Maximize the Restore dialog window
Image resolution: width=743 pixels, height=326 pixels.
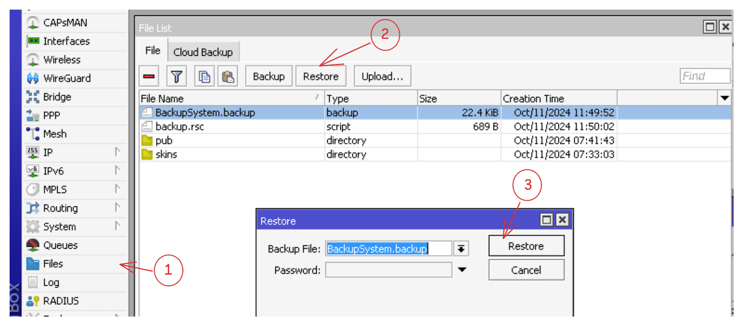pos(546,220)
